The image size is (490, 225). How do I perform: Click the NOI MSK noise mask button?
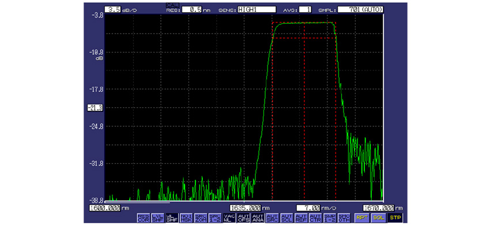pos(186,217)
